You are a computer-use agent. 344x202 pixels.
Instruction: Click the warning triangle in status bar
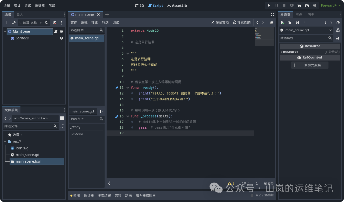click(229, 183)
